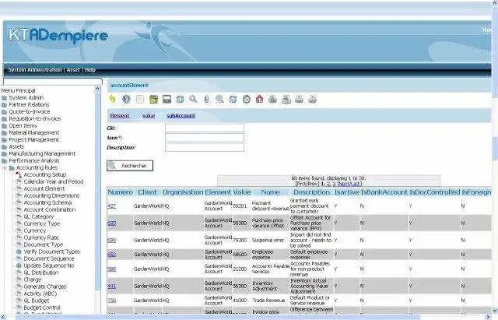498x320 pixels.
Task: Click the GL Budget window icon
Action: (x=19, y=301)
